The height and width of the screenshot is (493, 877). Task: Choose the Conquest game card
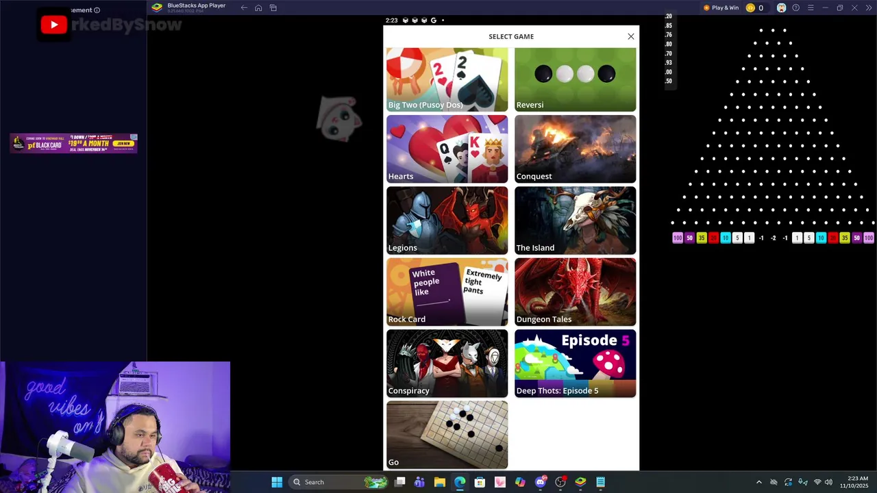tap(576, 149)
